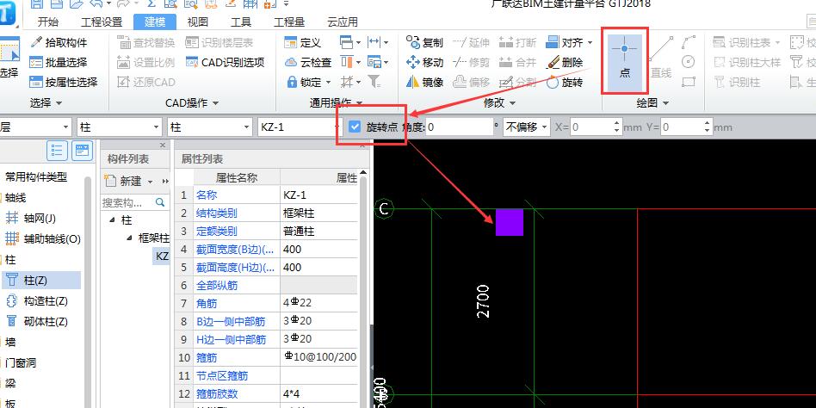Screen dimensions: 816x408
Task: Switch navigation pane to panel view icon
Action: [x=83, y=151]
